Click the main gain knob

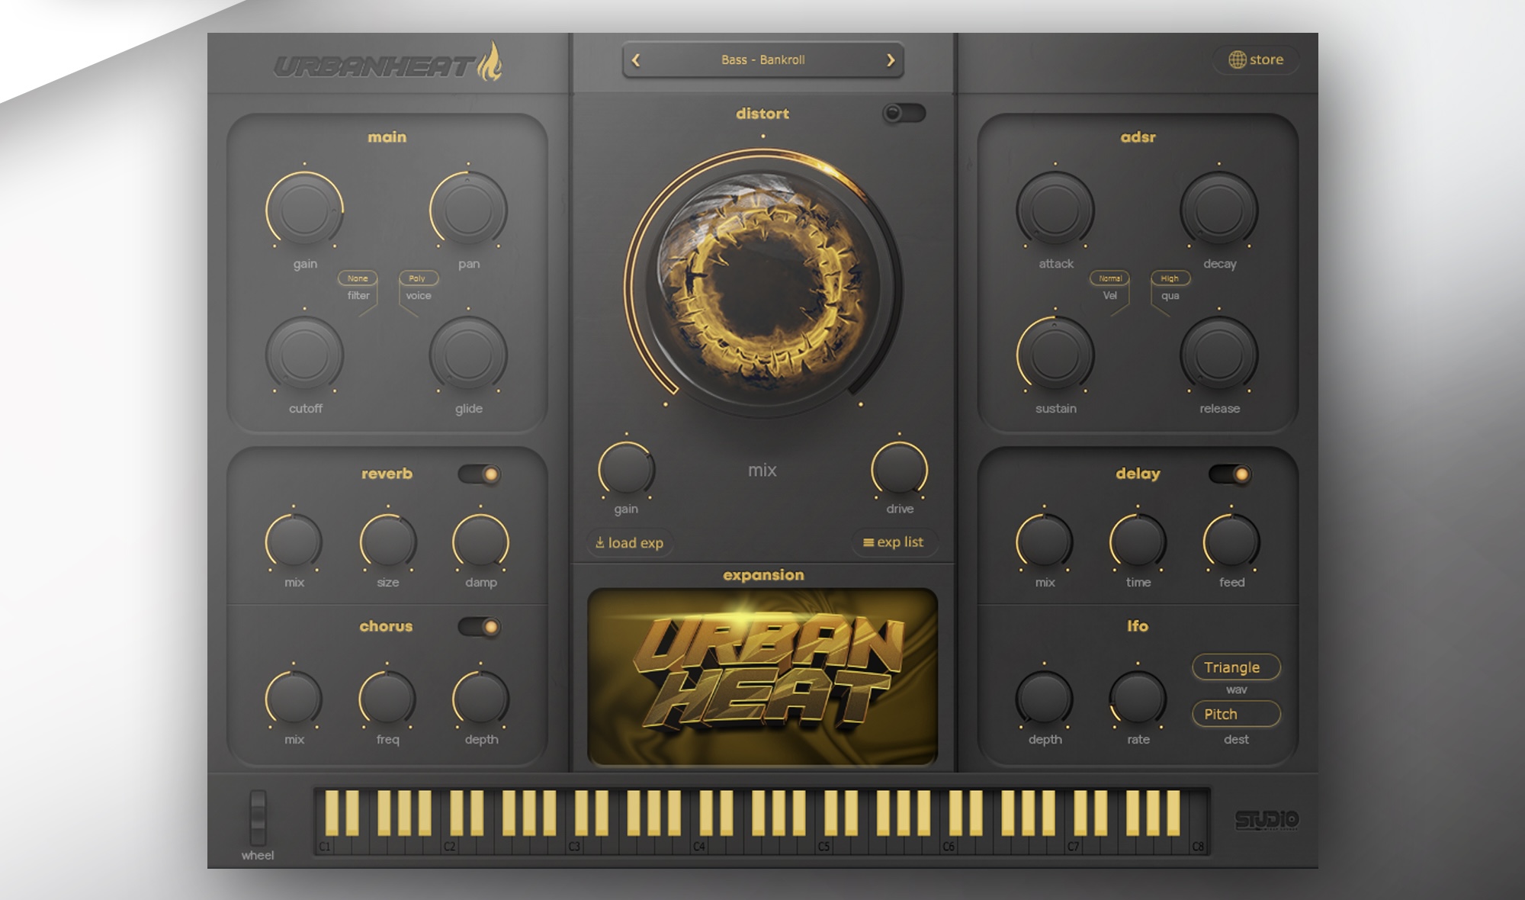(x=304, y=210)
